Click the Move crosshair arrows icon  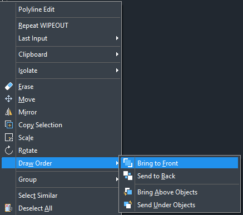click(x=9, y=99)
